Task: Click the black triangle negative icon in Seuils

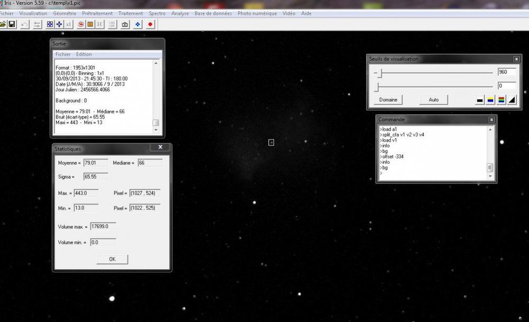Action: click(512, 100)
